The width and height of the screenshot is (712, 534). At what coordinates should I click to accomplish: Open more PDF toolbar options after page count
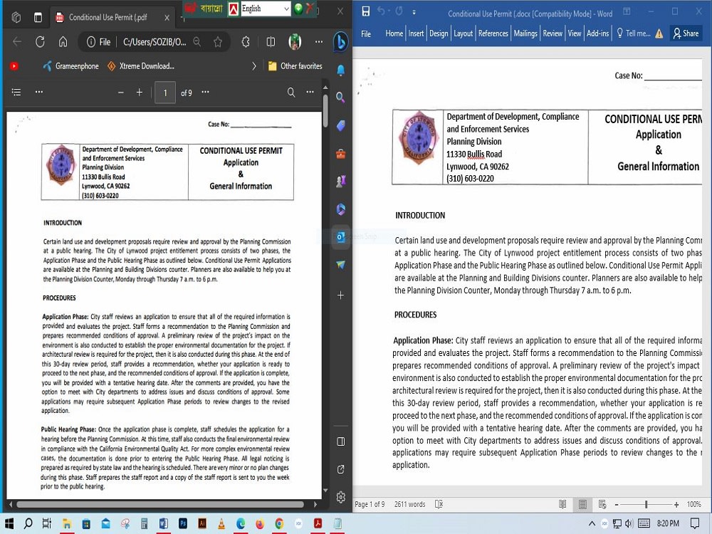(205, 92)
